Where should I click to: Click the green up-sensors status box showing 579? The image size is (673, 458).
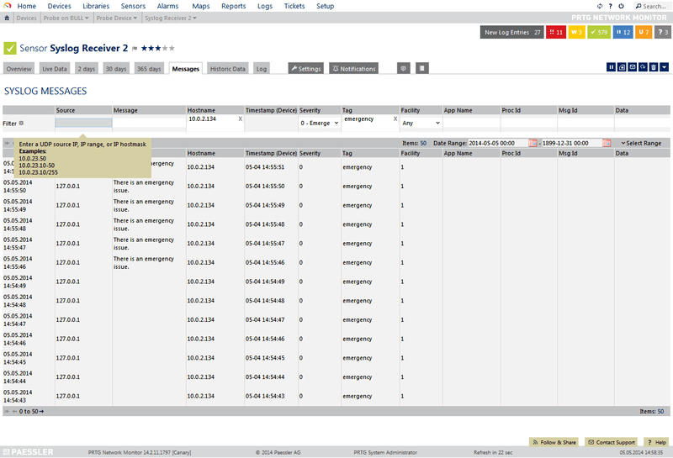point(599,32)
